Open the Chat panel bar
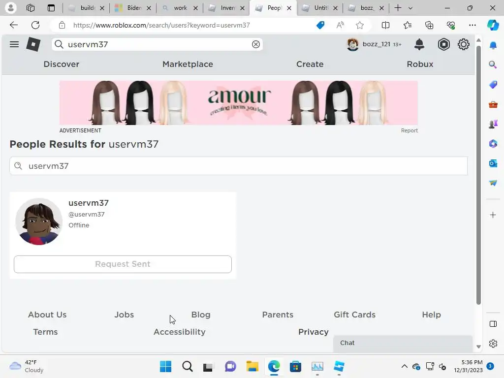The image size is (504, 378). pyautogui.click(x=403, y=343)
